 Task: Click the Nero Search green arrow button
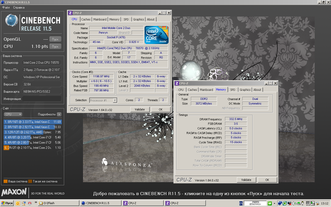point(270,203)
